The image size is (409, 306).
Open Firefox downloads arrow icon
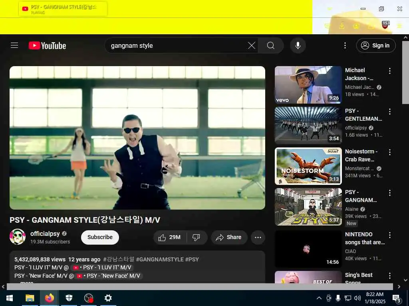point(342,26)
